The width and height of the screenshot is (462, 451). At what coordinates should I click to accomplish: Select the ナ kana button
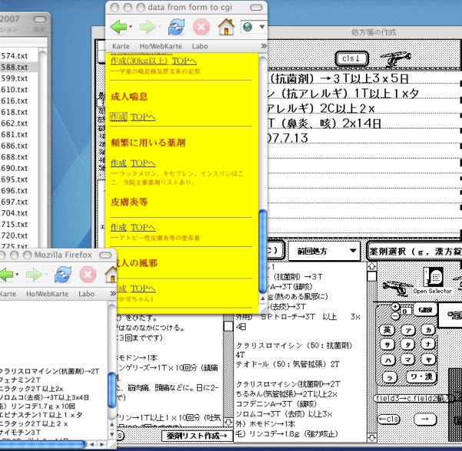coord(428,344)
